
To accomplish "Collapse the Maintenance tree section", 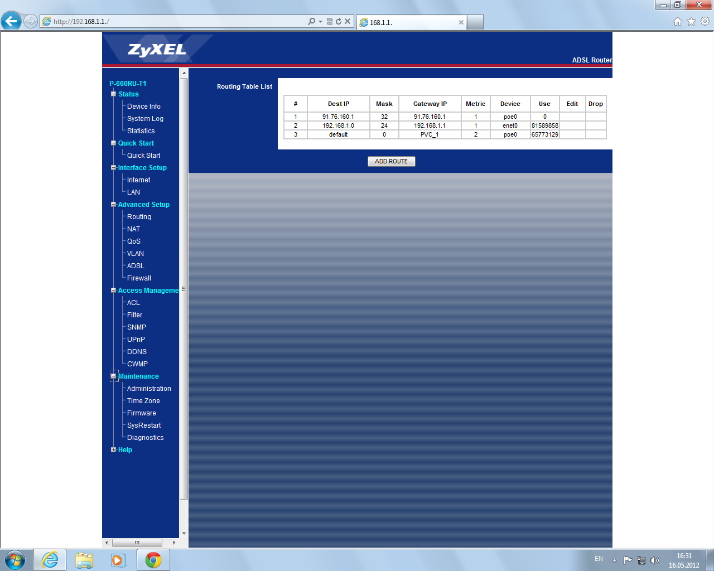I will click(x=113, y=376).
